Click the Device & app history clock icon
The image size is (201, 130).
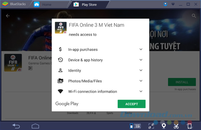pos(60,60)
